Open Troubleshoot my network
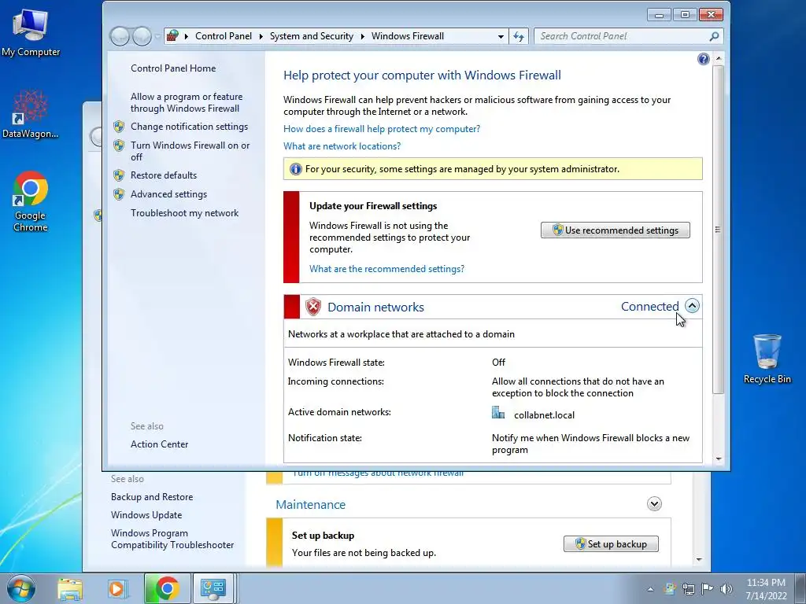The height and width of the screenshot is (604, 806). tap(184, 213)
